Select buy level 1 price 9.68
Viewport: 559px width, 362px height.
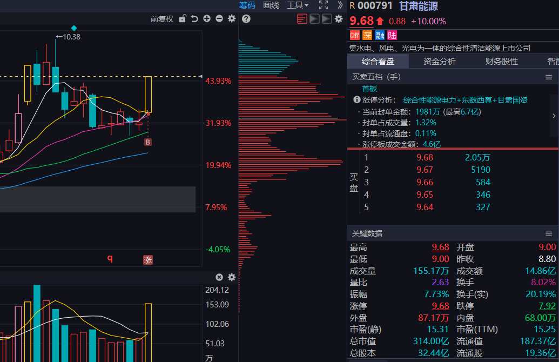(425, 157)
